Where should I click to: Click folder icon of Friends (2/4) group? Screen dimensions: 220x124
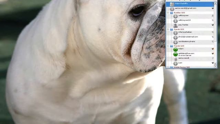pyautogui.click(x=172, y=46)
